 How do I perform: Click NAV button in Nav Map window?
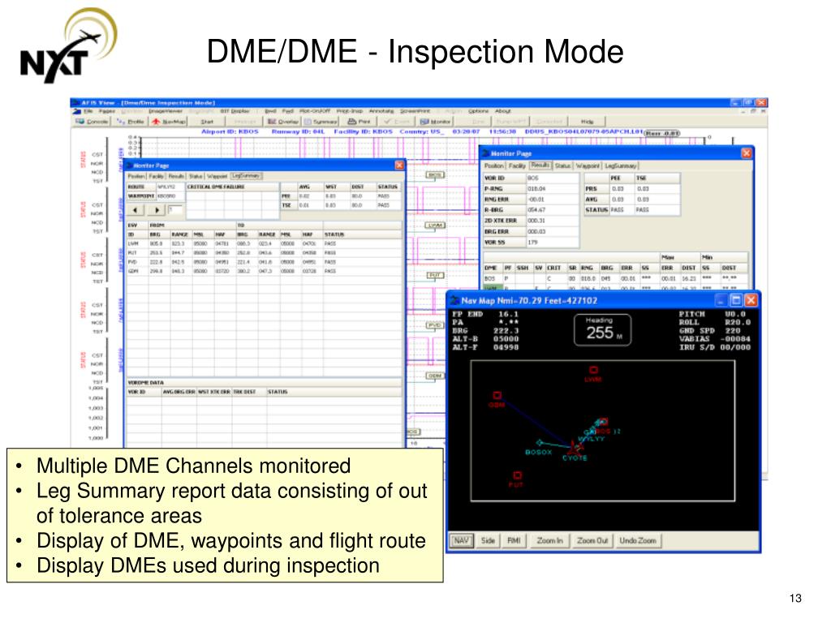pyautogui.click(x=461, y=541)
